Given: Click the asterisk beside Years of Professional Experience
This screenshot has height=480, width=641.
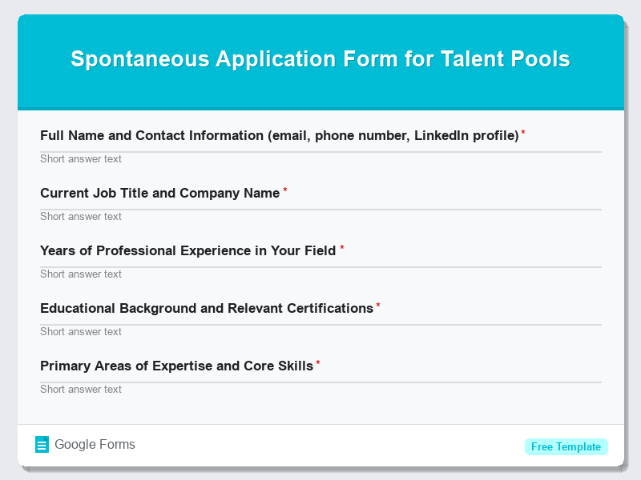Looking at the screenshot, I should (341, 246).
